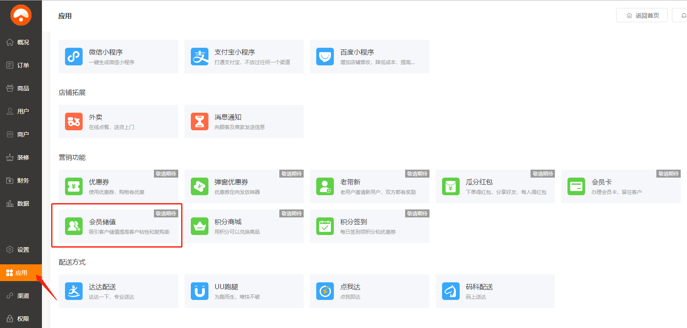The height and width of the screenshot is (328, 687).
Task: Open the Alipay mini program icon
Action: (200, 57)
